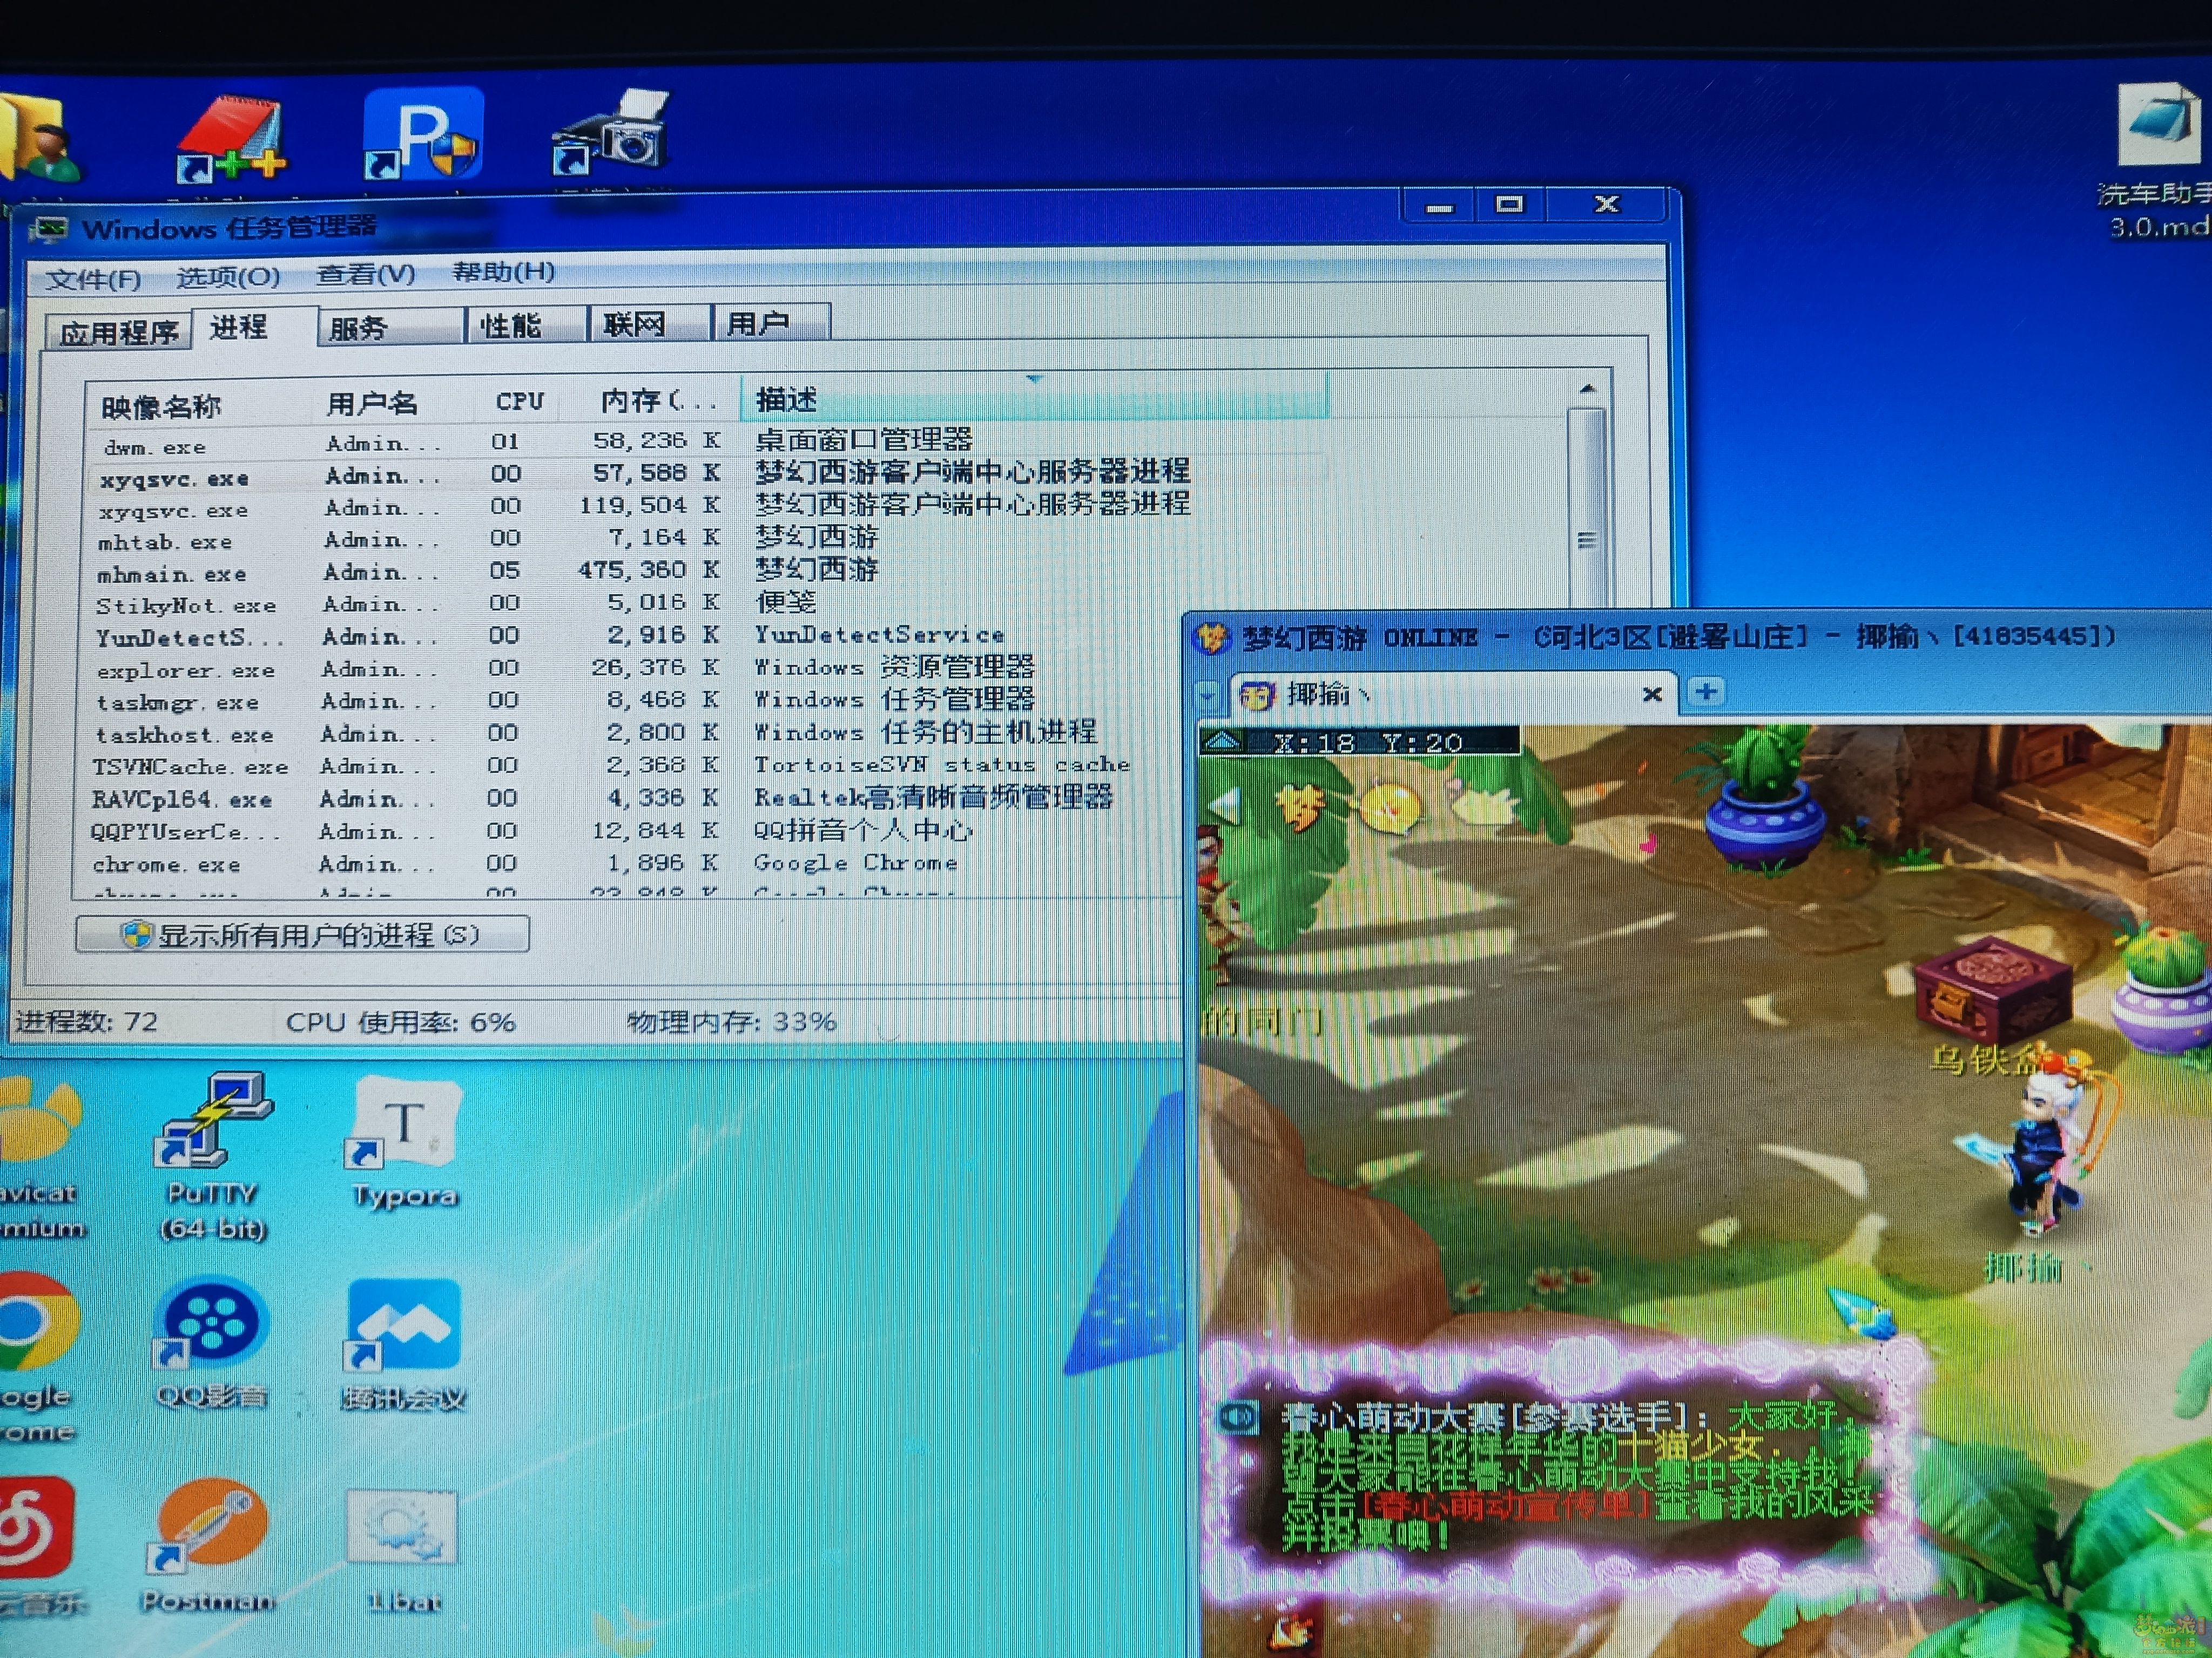2212x1658 pixels.
Task: Select the dwm.exe process row
Action: [710, 441]
